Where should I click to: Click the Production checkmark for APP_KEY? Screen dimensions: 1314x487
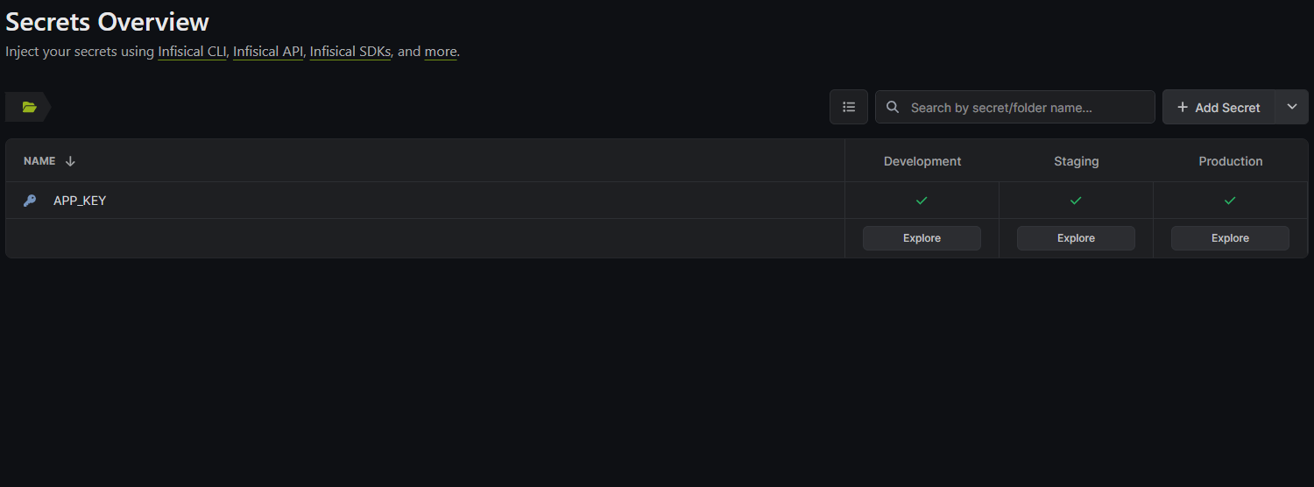coord(1230,201)
